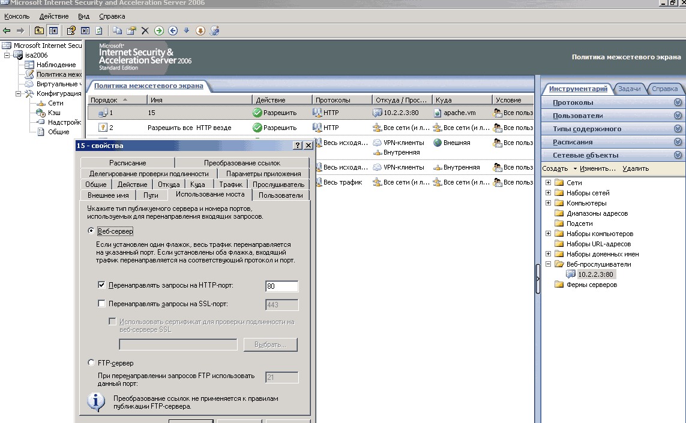The width and height of the screenshot is (686, 423).
Task: Switch to the Задачи tab
Action: (x=629, y=89)
